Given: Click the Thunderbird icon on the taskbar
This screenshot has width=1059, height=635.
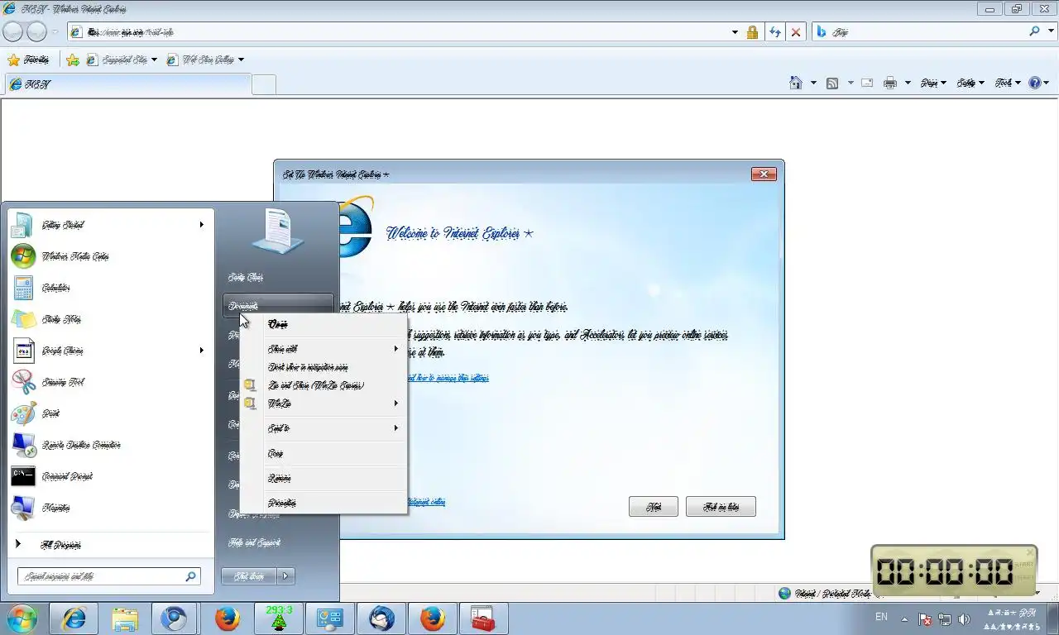Looking at the screenshot, I should click(381, 618).
